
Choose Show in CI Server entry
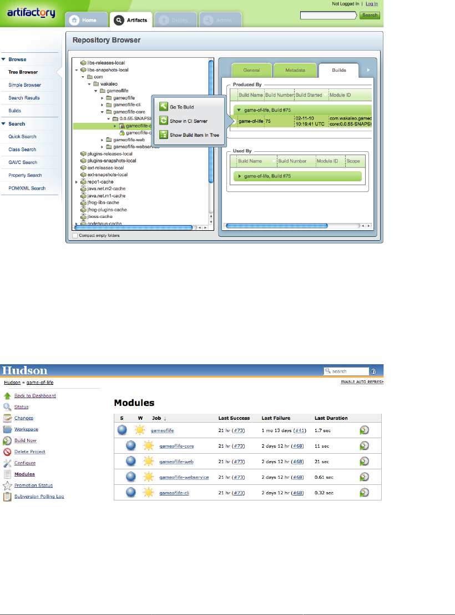coord(189,121)
